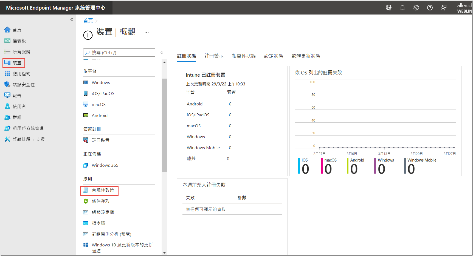Open Tenant administration (租用戶系統管理) icon
Screen dimensions: 473x256
tap(7, 128)
